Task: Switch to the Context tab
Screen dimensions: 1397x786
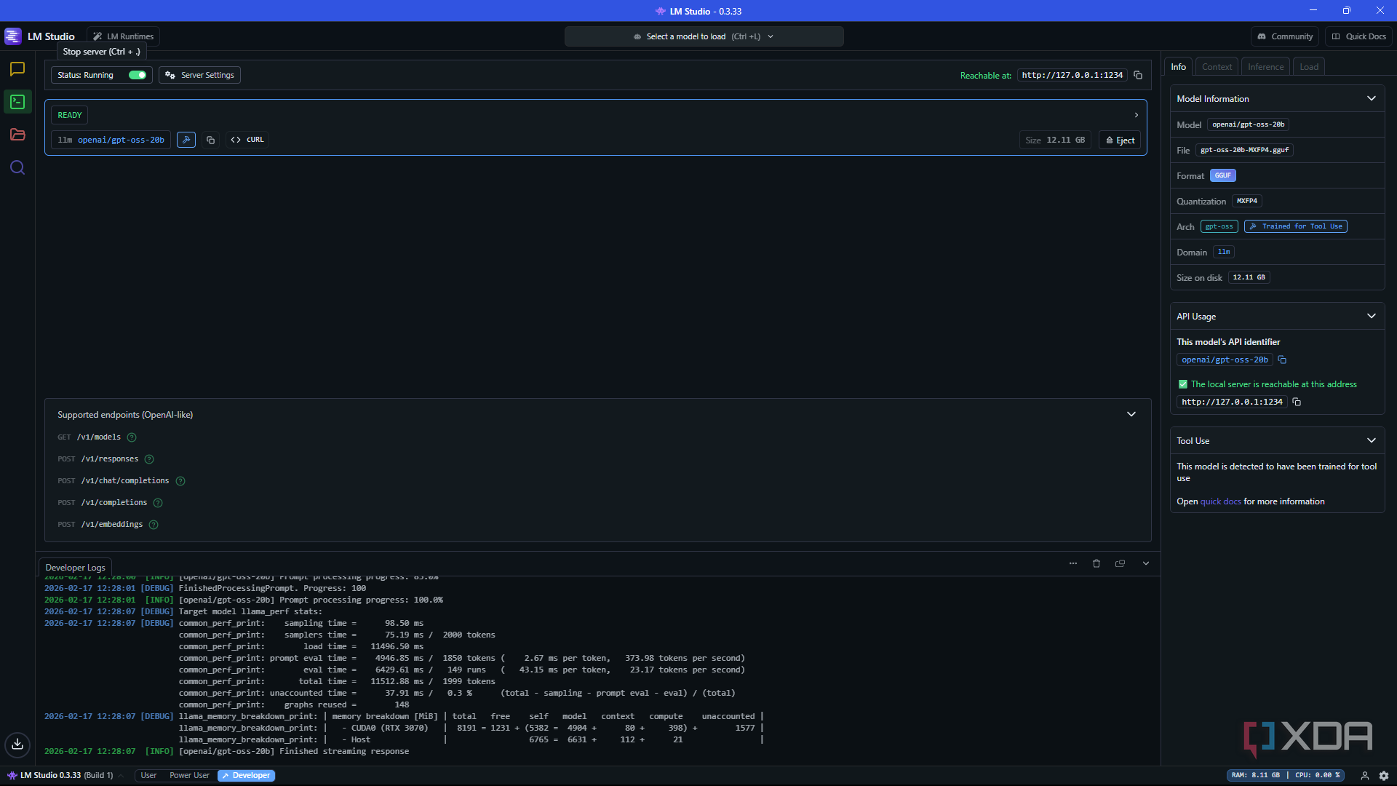Action: [x=1217, y=67]
